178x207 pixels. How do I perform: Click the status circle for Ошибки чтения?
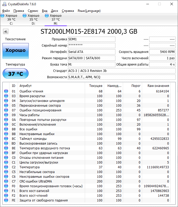pyautogui.click(x=6, y=91)
